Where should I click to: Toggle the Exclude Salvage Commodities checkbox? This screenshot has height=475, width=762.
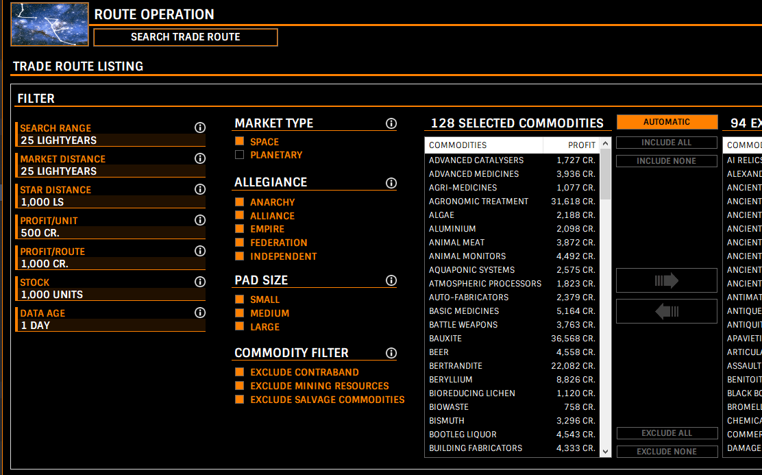coord(240,399)
